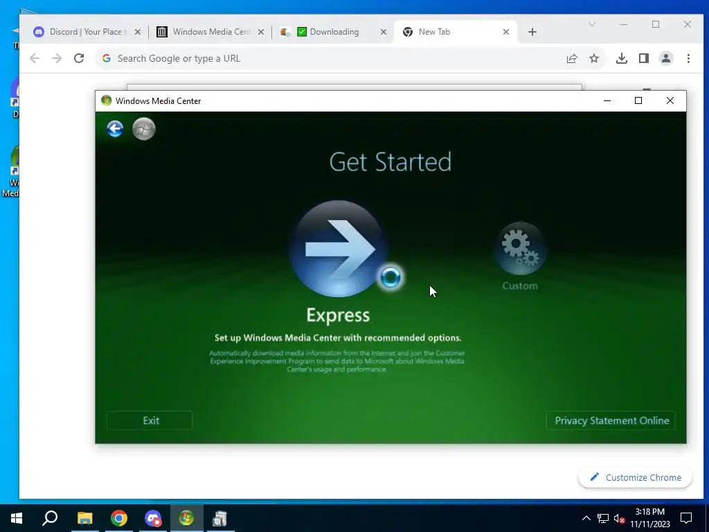709x532 pixels.
Task: Reload the page in Chrome
Action: pyautogui.click(x=79, y=58)
